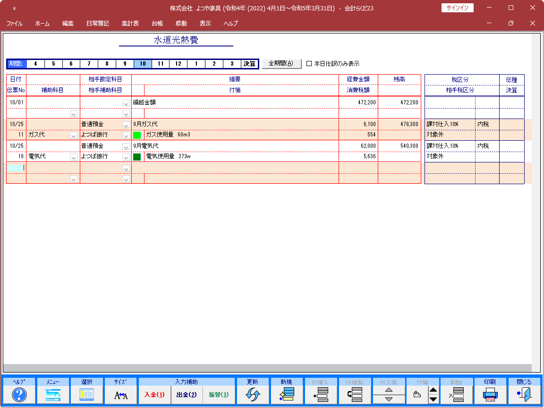Restore the inner document window

coord(510,23)
